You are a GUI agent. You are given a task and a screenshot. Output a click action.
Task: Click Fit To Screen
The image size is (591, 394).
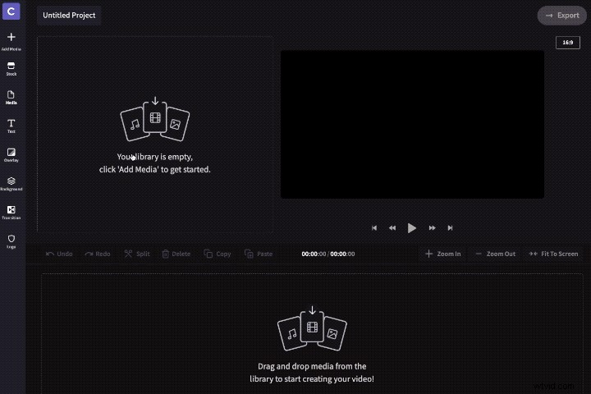[x=553, y=254]
